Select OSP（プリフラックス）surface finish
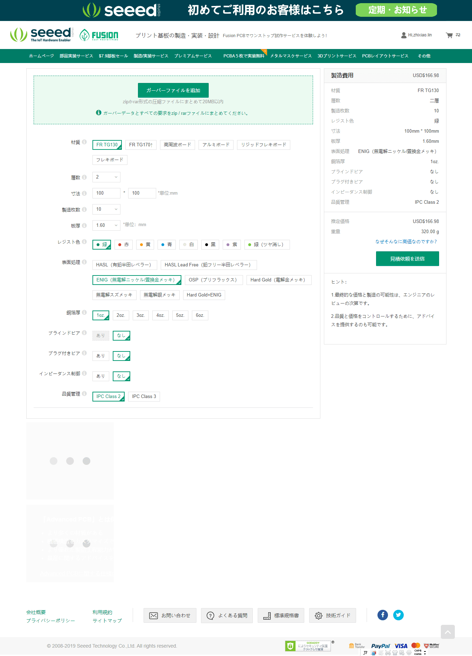Image resolution: width=472 pixels, height=656 pixels. point(214,280)
